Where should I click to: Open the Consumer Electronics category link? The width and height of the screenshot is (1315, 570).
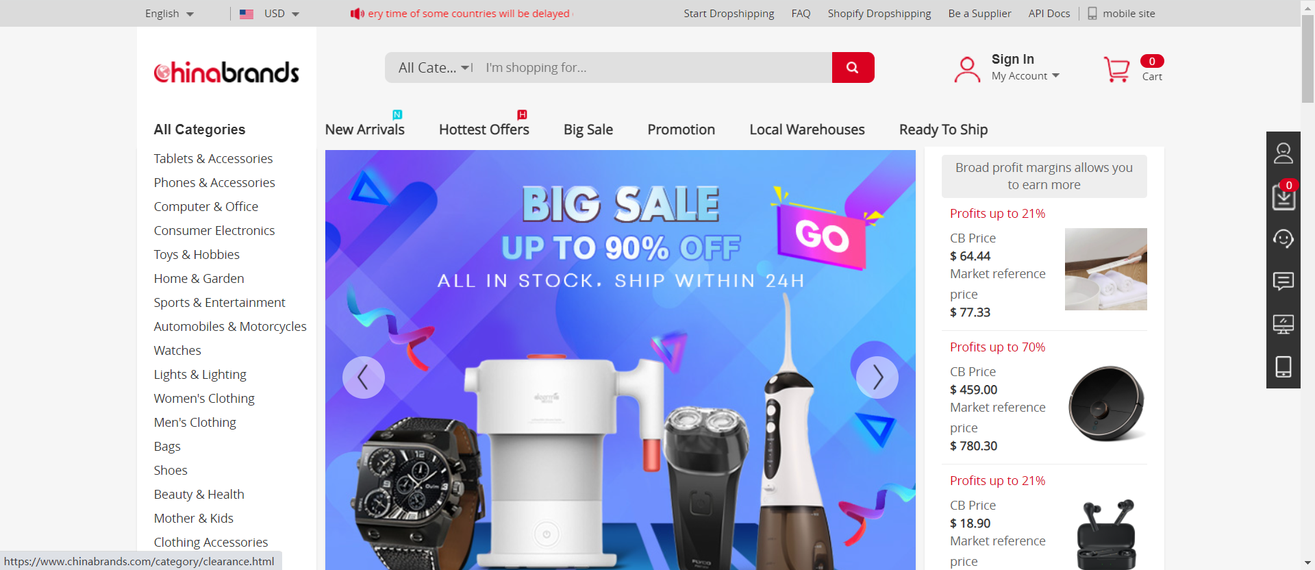pyautogui.click(x=214, y=231)
